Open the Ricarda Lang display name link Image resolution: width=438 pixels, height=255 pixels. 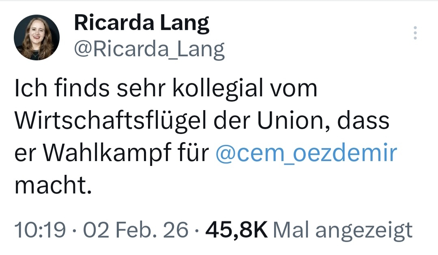[142, 24]
